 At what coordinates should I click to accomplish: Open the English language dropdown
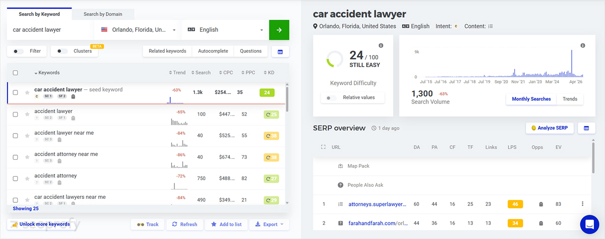(x=225, y=30)
